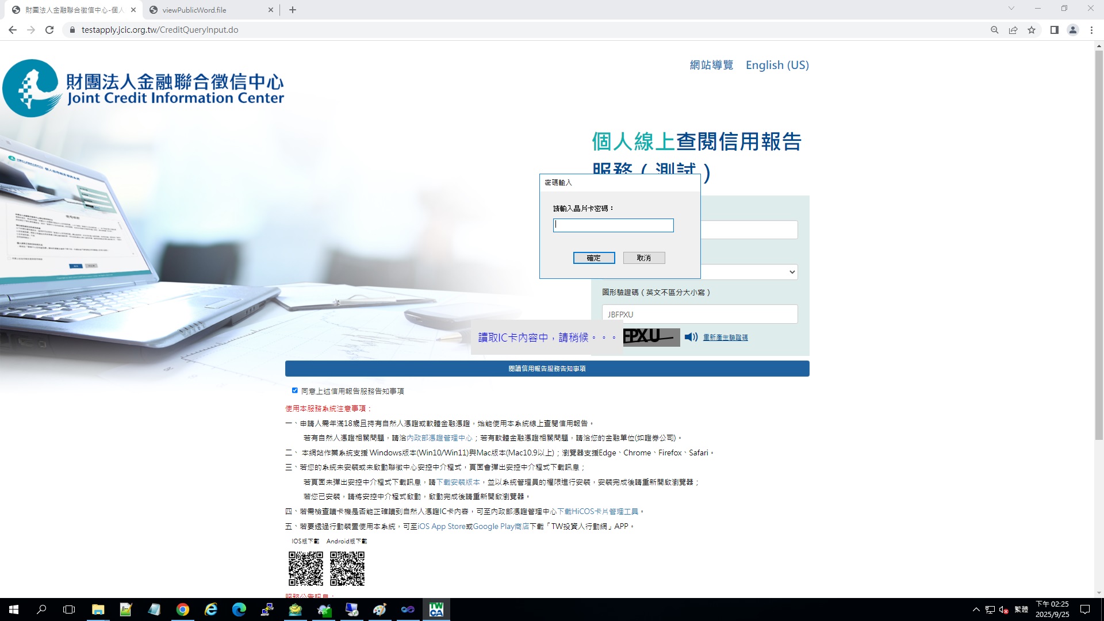The width and height of the screenshot is (1104, 621).
Task: Open Chrome from the Windows taskbar
Action: 182,609
